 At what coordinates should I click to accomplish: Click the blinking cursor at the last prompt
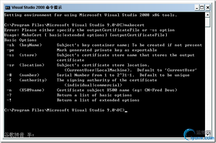pyautogui.click(x=126, y=111)
